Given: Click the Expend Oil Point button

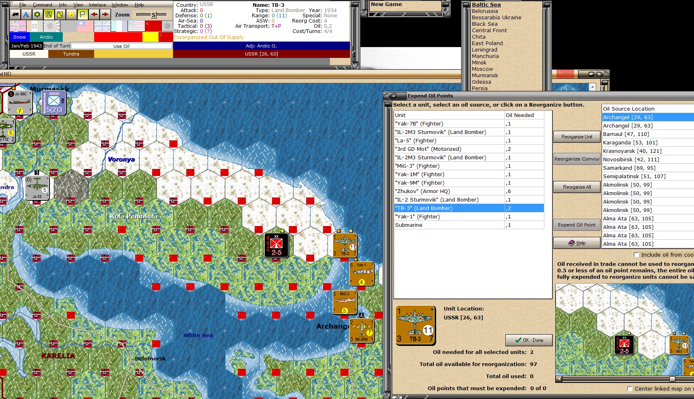Looking at the screenshot, I should (x=577, y=225).
